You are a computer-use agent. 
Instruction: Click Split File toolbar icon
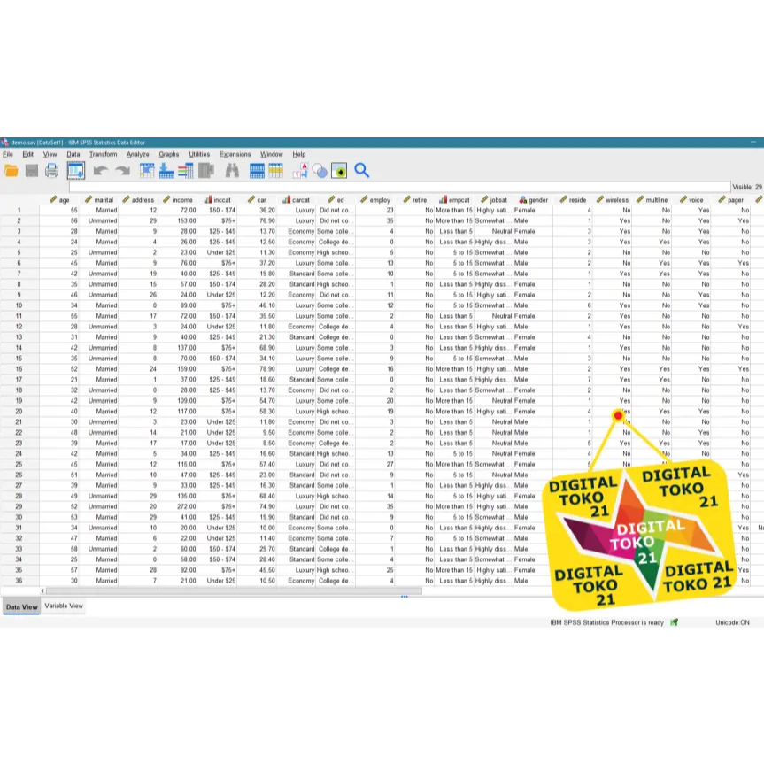(x=257, y=171)
